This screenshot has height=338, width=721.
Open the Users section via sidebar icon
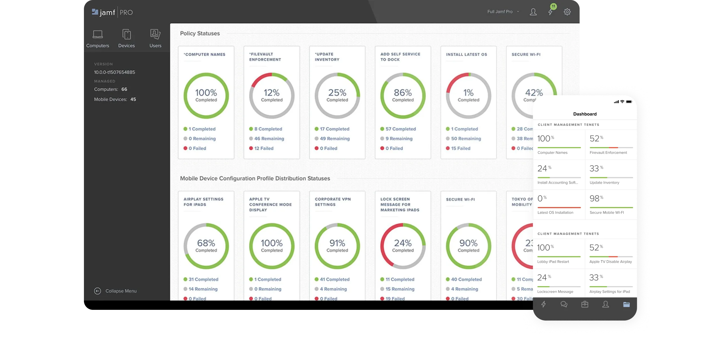[155, 38]
